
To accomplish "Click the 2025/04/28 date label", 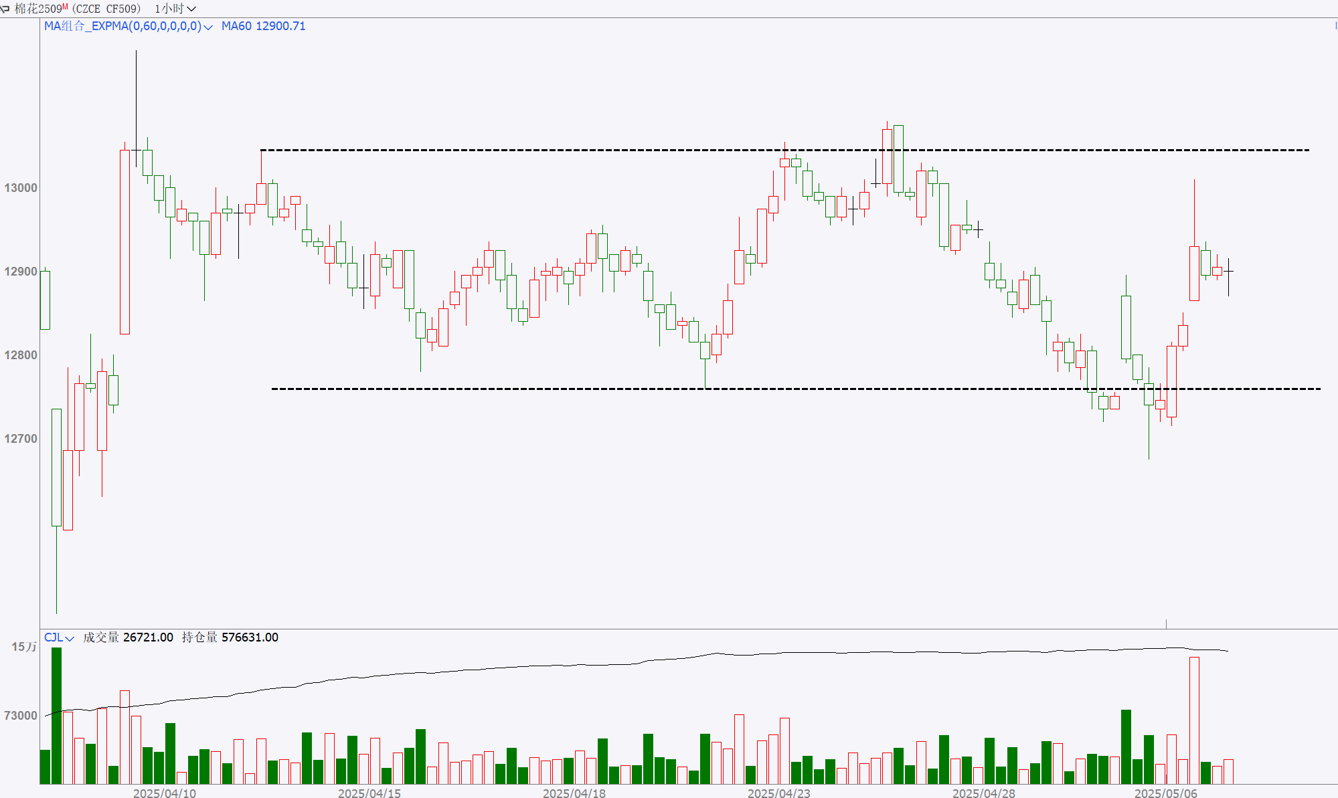I will click(984, 793).
